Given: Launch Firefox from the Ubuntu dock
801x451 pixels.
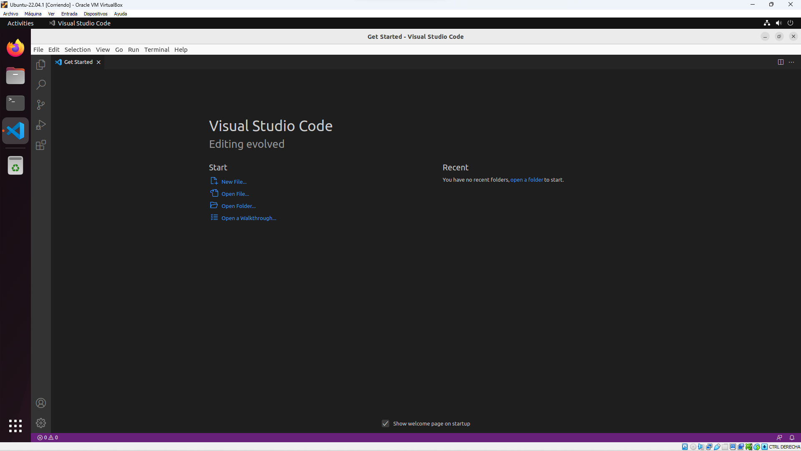Looking at the screenshot, I should tap(15, 48).
